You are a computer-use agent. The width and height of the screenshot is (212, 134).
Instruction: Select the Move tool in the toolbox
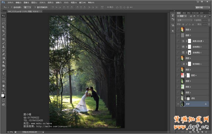(4, 16)
